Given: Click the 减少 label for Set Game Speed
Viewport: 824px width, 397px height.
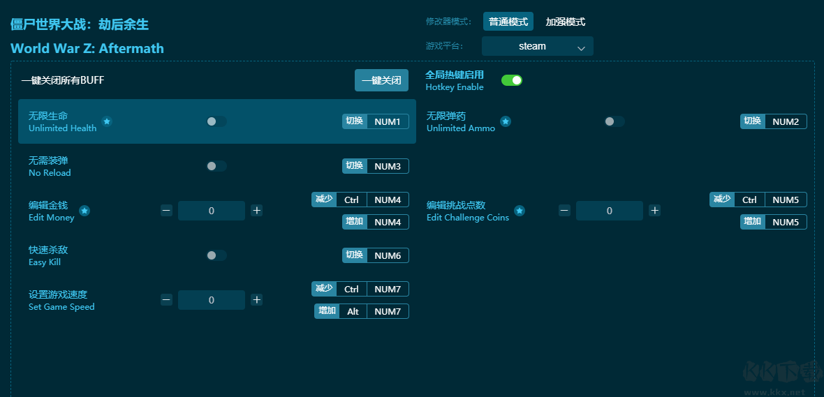Looking at the screenshot, I should 324,289.
